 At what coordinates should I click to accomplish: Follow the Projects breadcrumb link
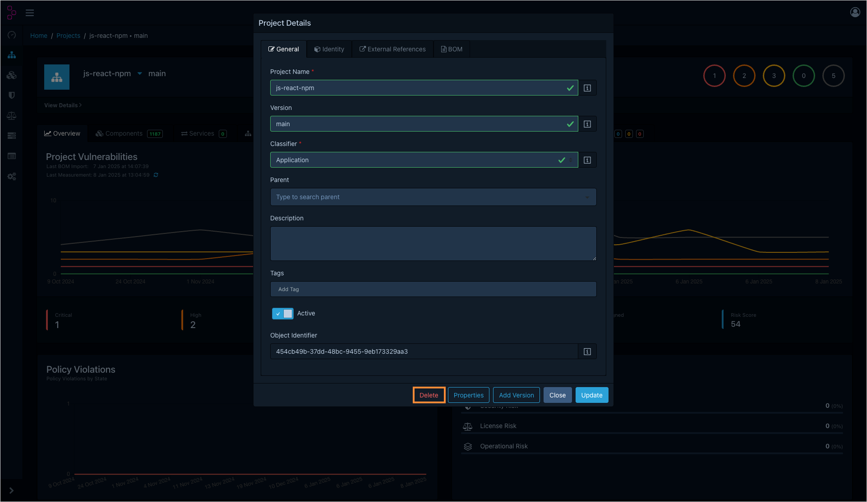coord(68,35)
